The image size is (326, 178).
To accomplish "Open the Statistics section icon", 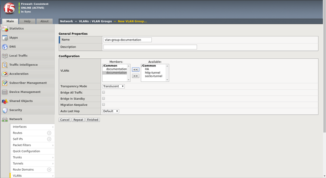I will pyautogui.click(x=5, y=28).
